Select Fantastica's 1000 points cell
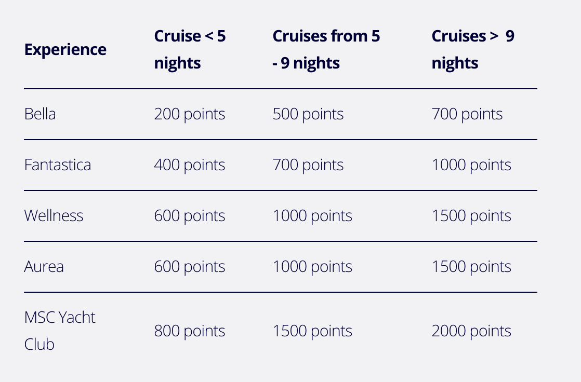Screen dimensions: 581x382 (x=471, y=165)
